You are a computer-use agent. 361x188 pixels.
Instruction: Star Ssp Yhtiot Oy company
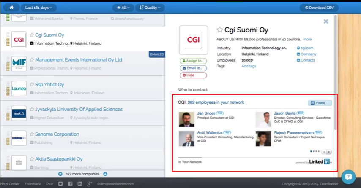32,84
